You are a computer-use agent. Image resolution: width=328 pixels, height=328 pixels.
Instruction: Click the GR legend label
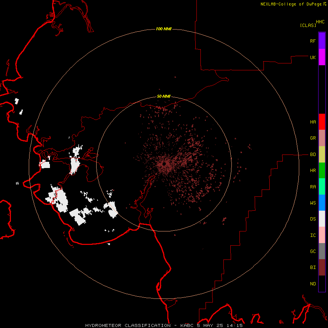[x=313, y=138]
